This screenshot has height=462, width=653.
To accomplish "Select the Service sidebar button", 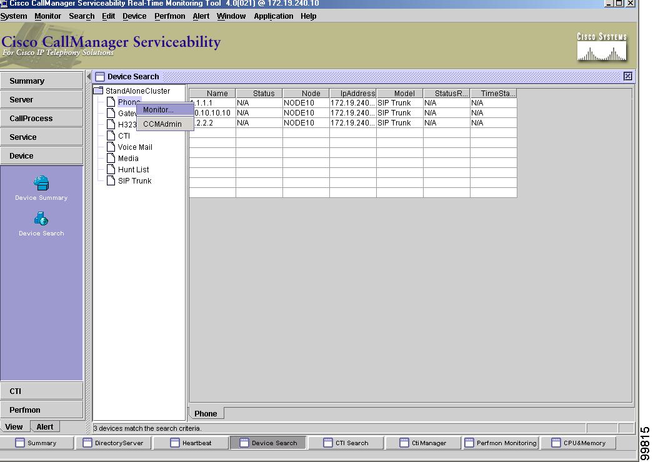I will click(x=42, y=137).
